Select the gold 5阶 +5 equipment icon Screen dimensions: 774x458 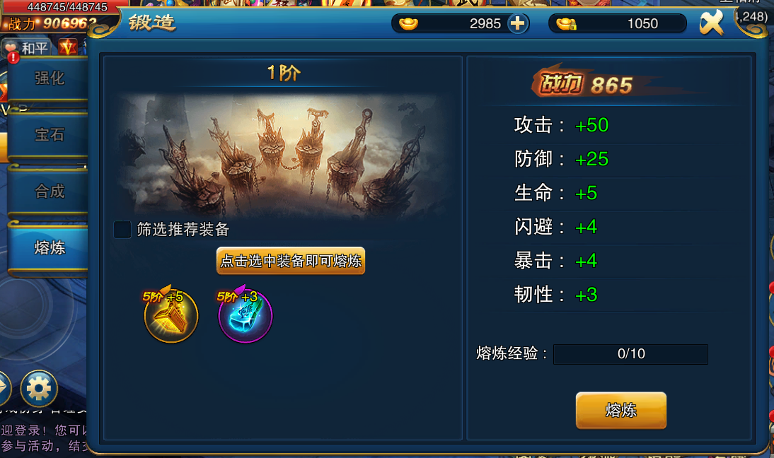[171, 315]
